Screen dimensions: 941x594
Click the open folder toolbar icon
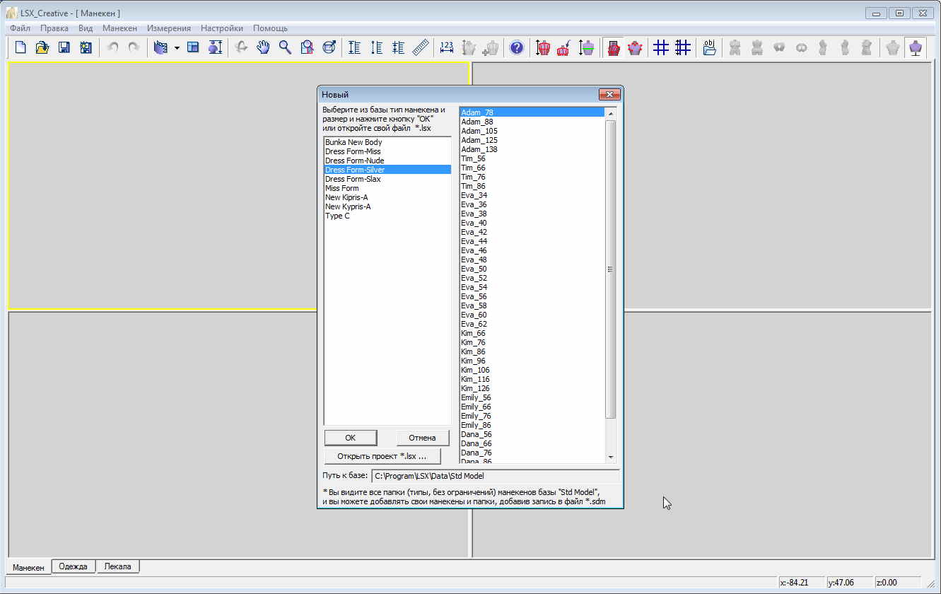pos(42,47)
